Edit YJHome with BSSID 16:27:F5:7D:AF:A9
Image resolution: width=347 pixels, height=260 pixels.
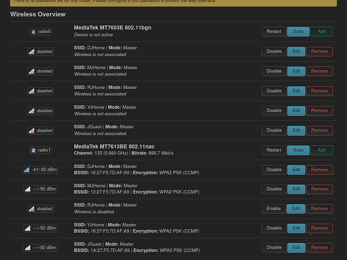296,228
